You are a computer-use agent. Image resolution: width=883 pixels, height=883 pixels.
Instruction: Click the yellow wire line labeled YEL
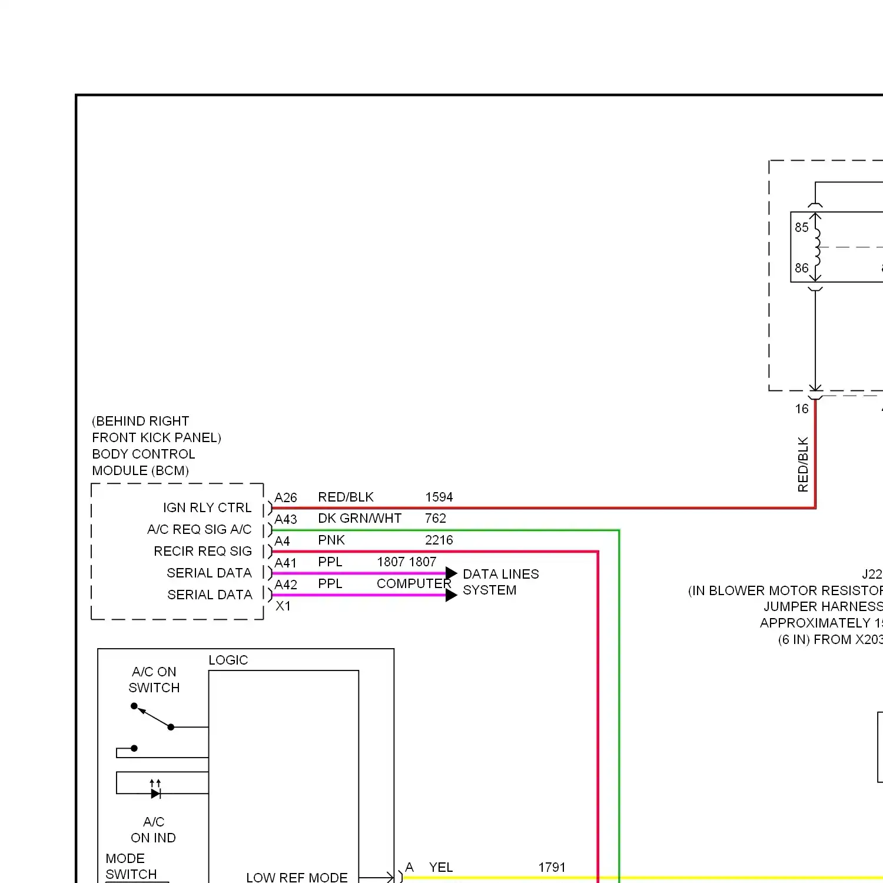(642, 878)
